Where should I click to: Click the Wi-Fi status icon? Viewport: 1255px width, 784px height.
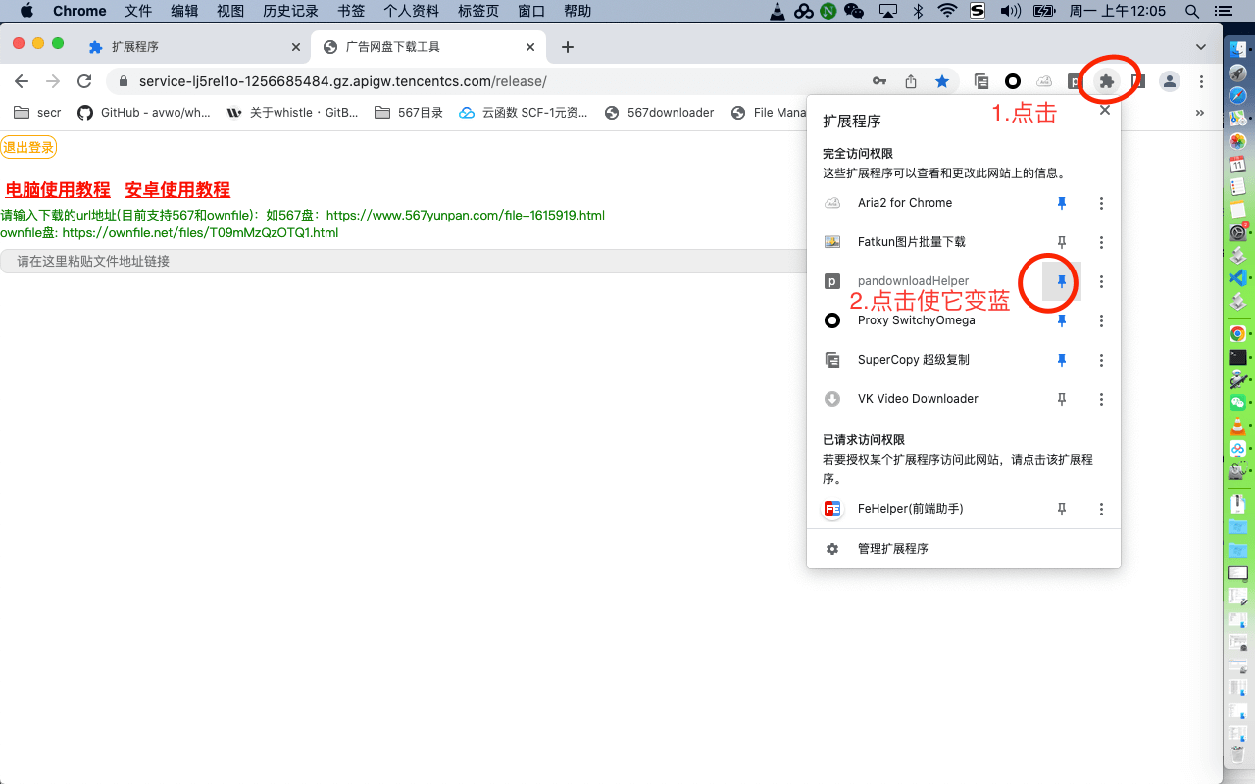[x=946, y=12]
